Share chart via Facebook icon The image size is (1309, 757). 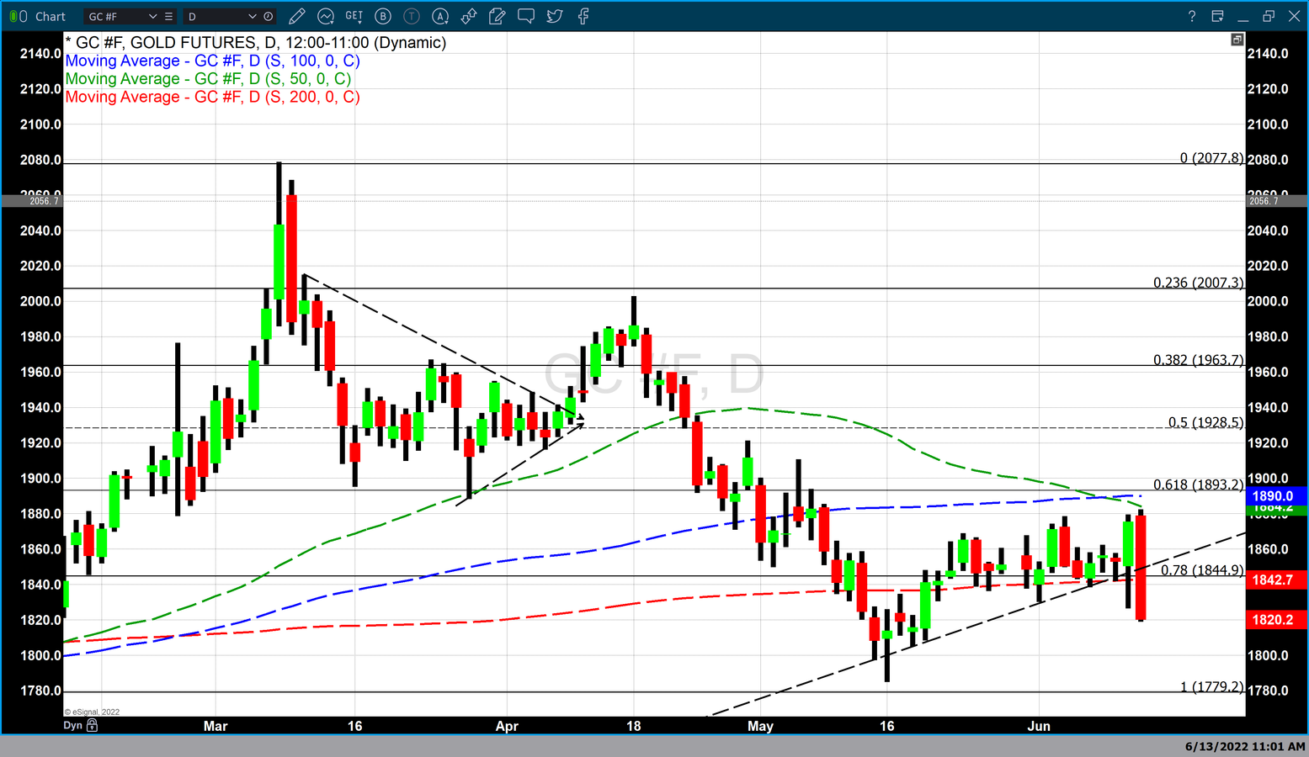pos(583,16)
